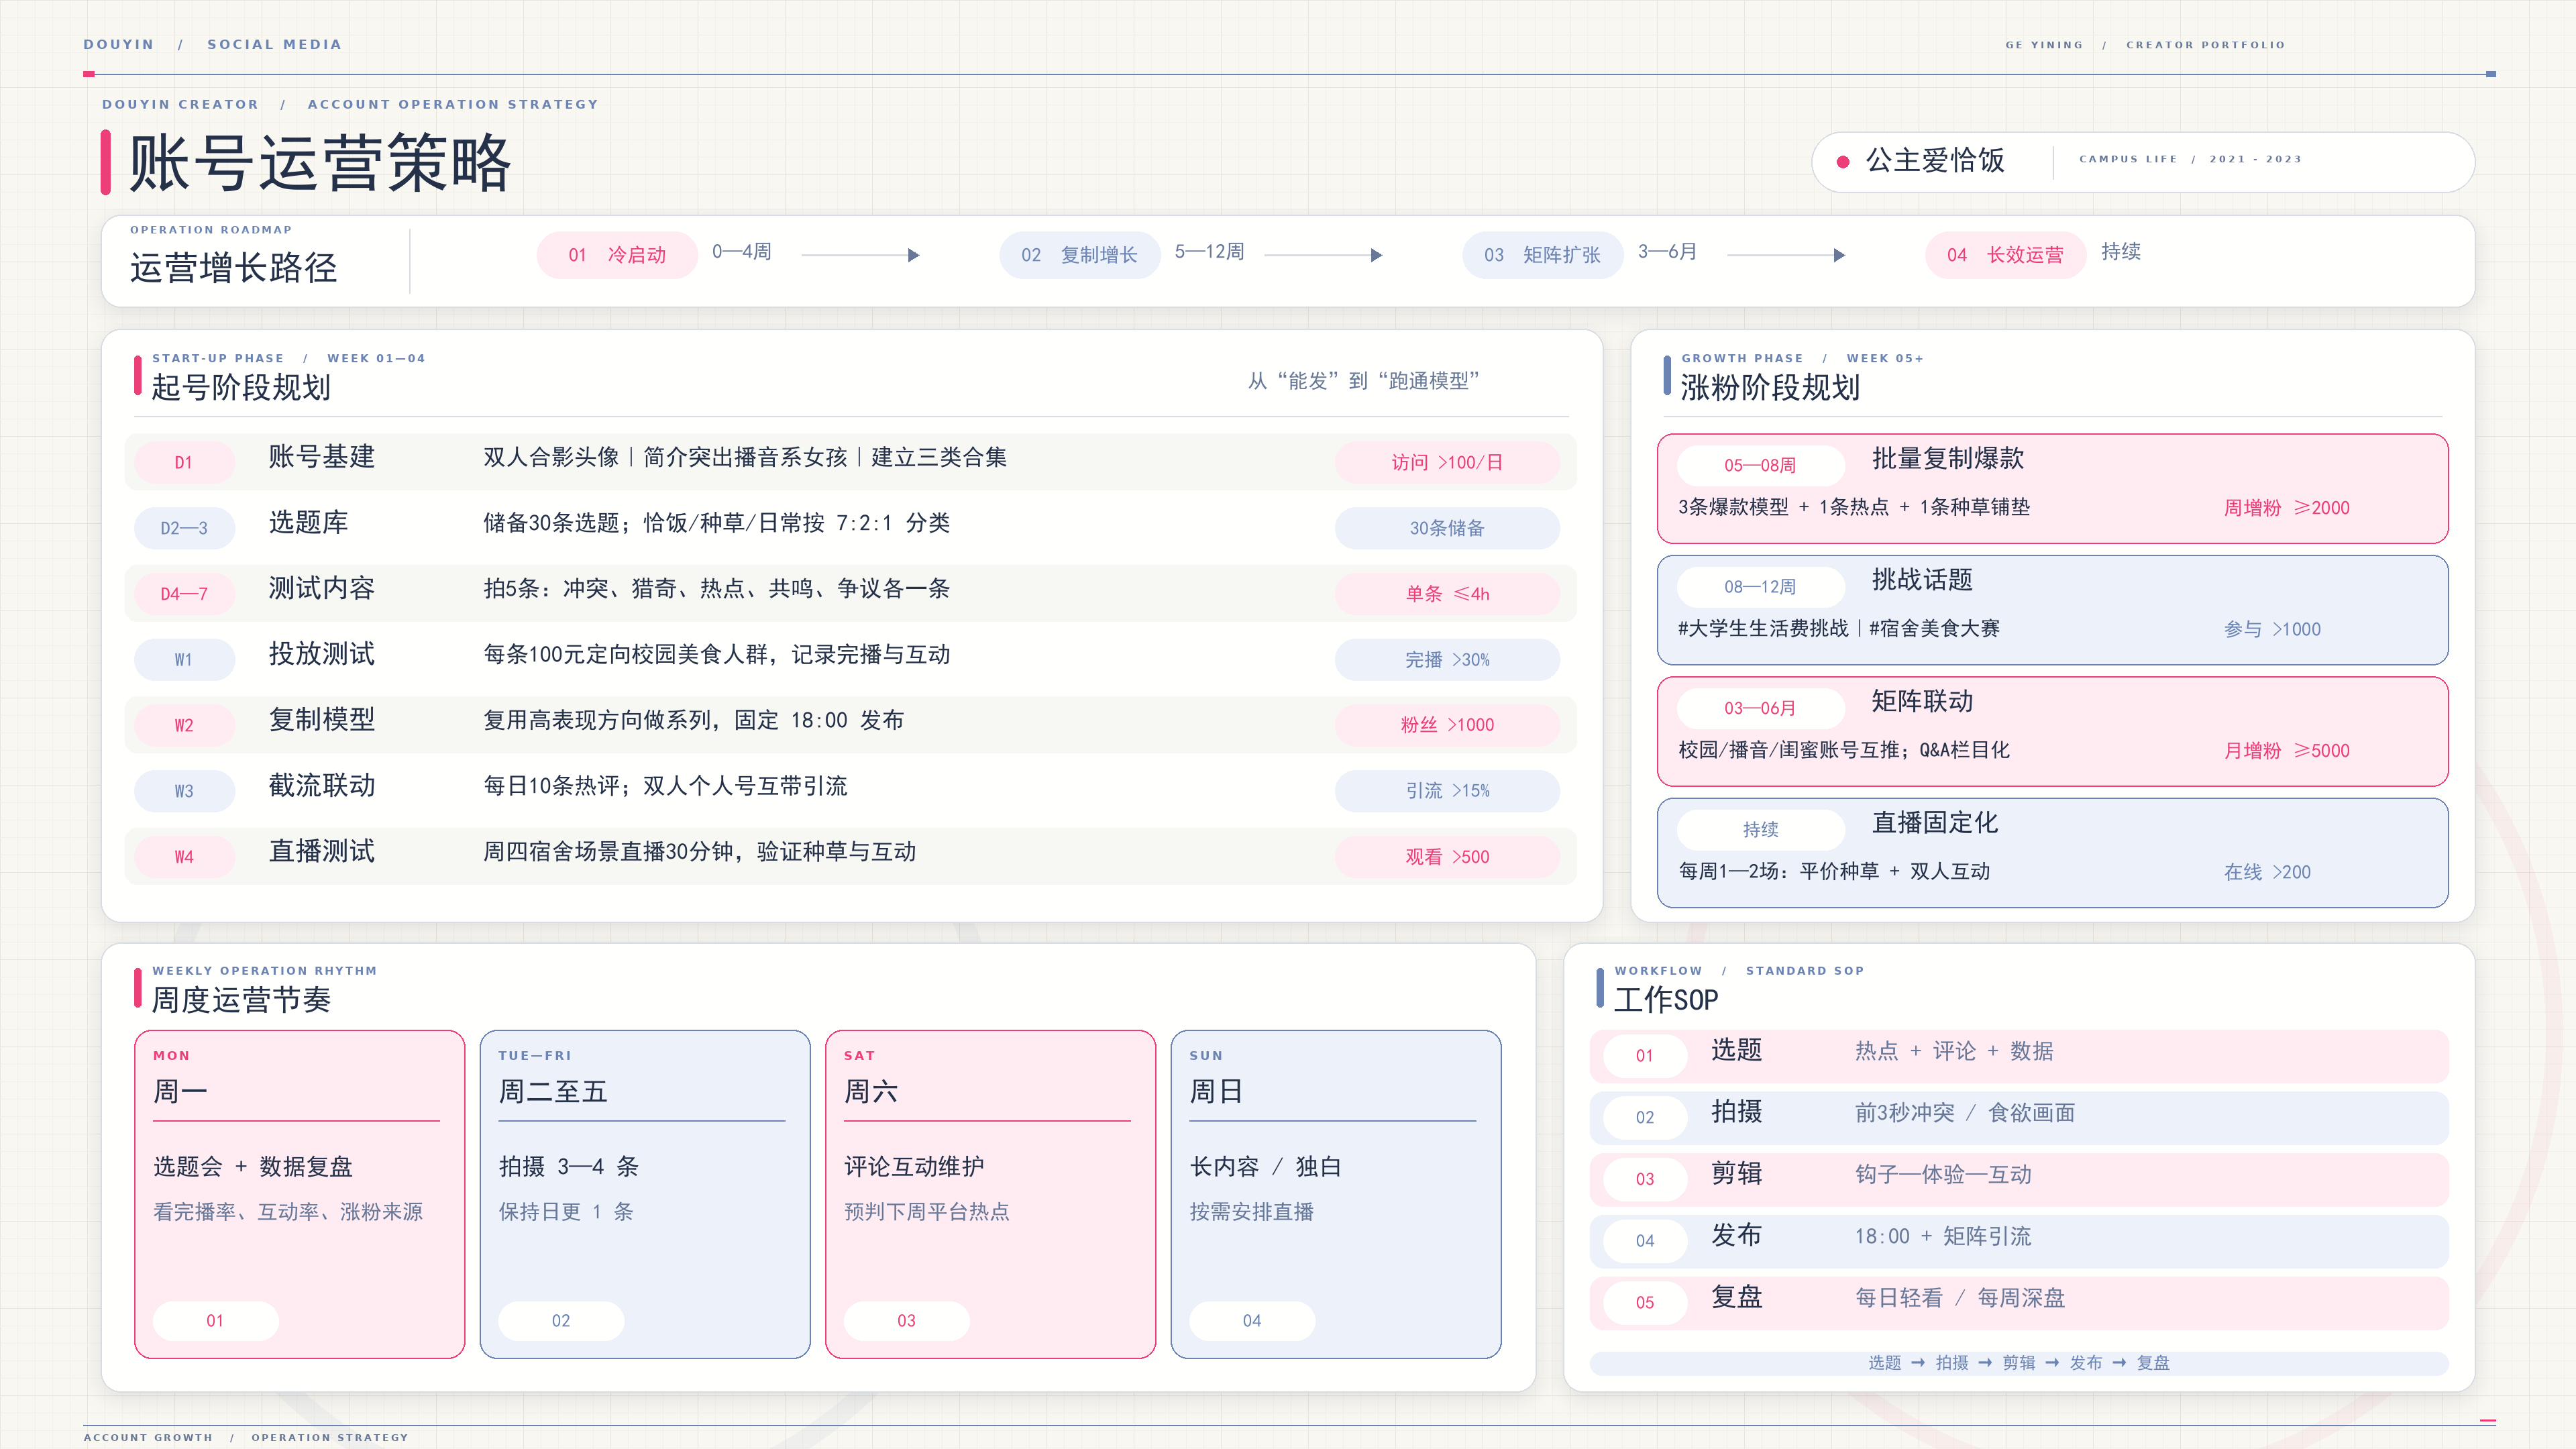Open the 矩阵联动 growth card
Screen dimensions: 2576x1449
2052,732
